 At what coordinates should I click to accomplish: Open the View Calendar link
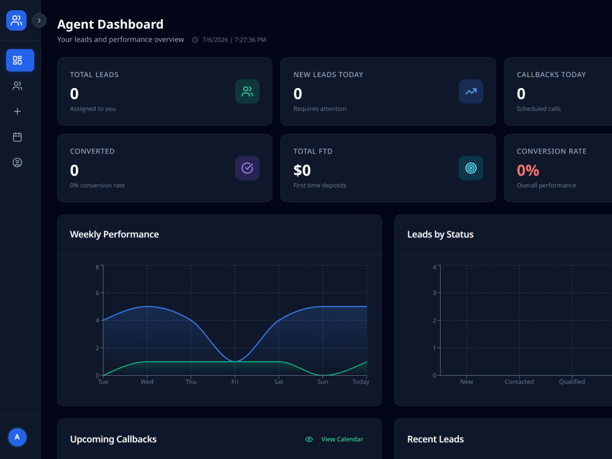click(342, 439)
